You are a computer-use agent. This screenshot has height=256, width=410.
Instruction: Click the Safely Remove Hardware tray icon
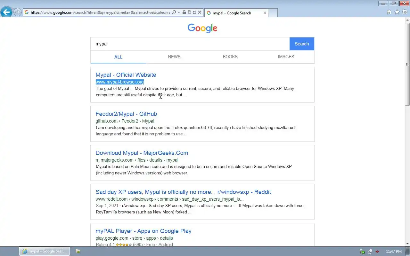pos(362,252)
